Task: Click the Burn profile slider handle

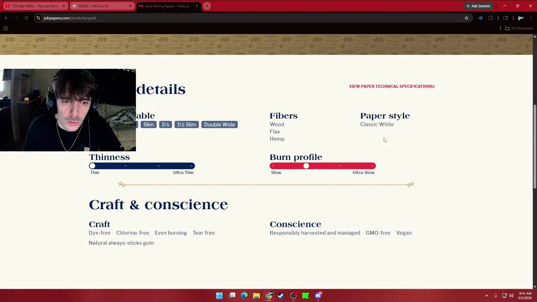Action: 306,166
